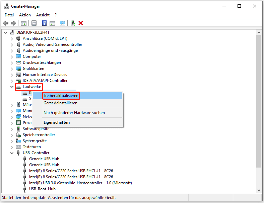The image size is (264, 203).
Task: Toggle the console tree pane icon
Action: coord(24,23)
